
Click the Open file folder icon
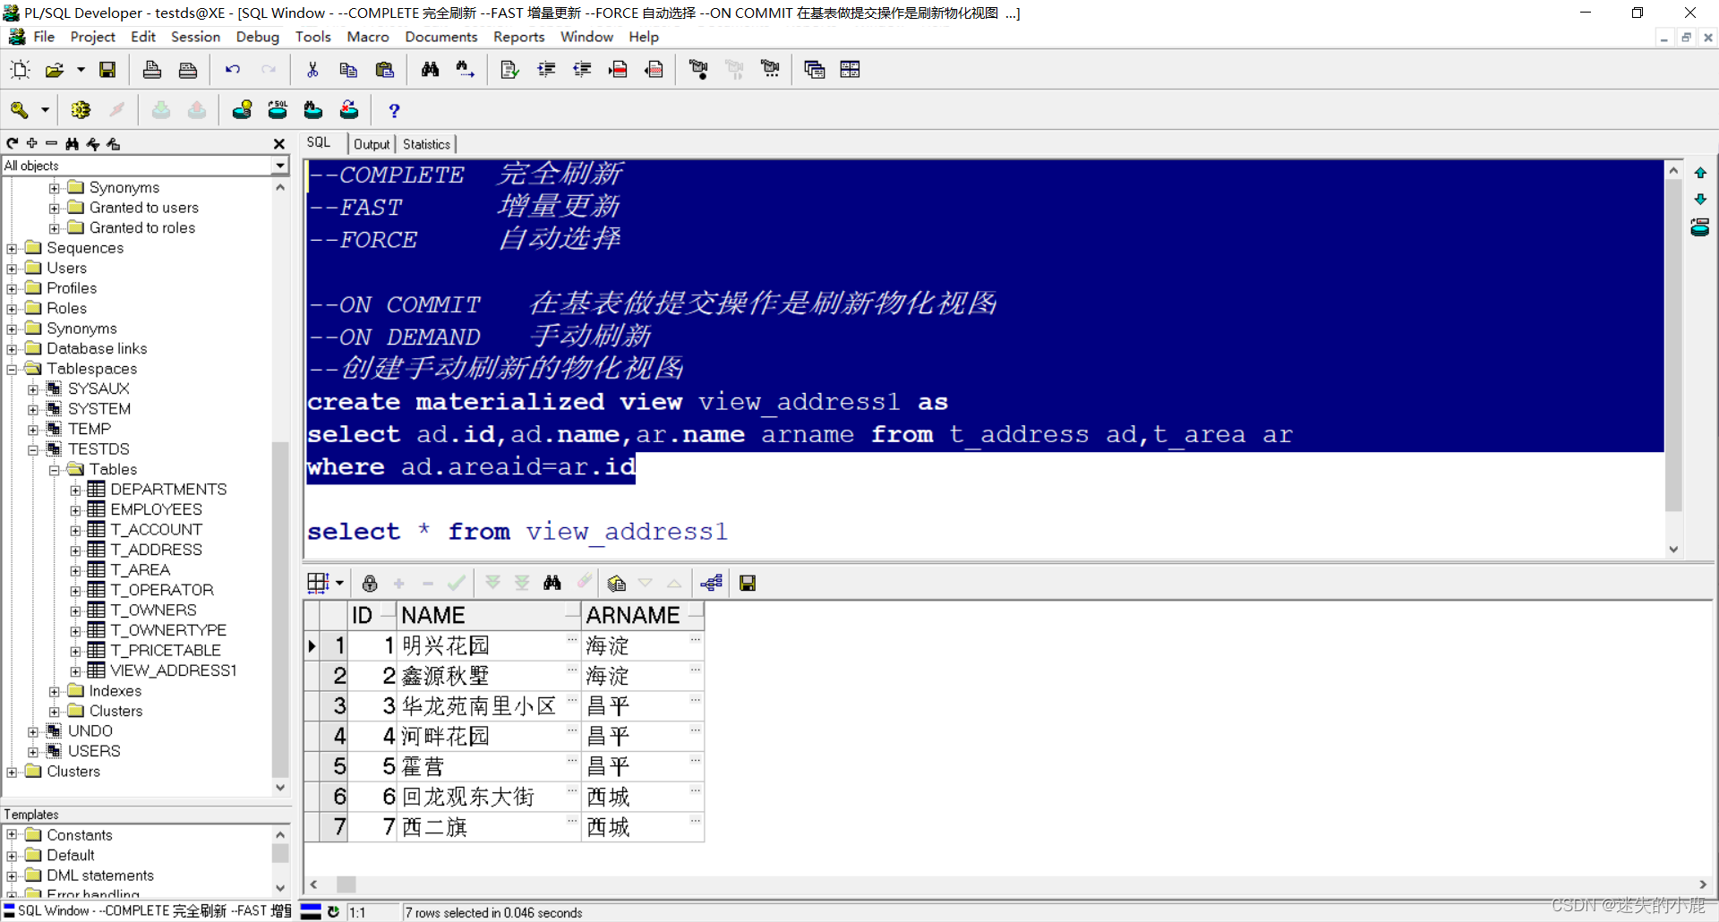[55, 70]
